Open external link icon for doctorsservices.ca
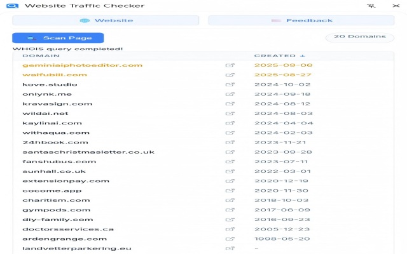The width and height of the screenshot is (407, 254). tap(230, 229)
